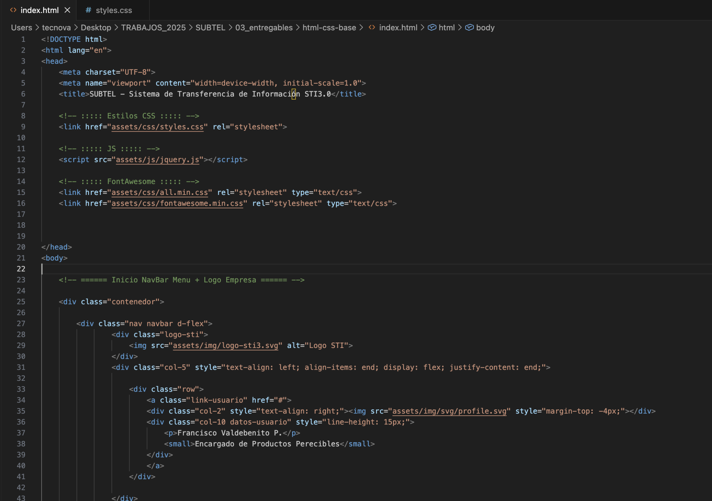Close the index.html tab
712x501 pixels.
click(x=67, y=10)
